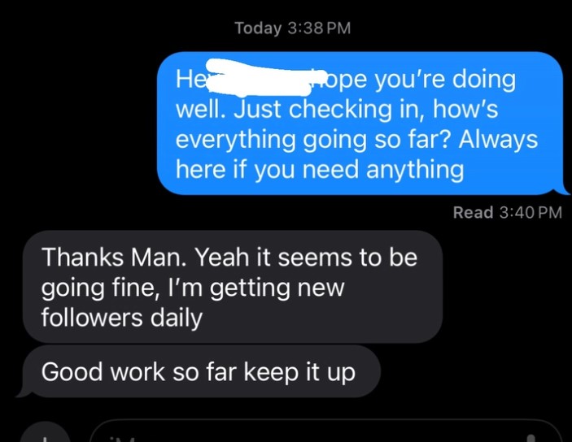Tap the microphone dictation icon
Image resolution: width=572 pixels, height=442 pixels.
click(531, 438)
